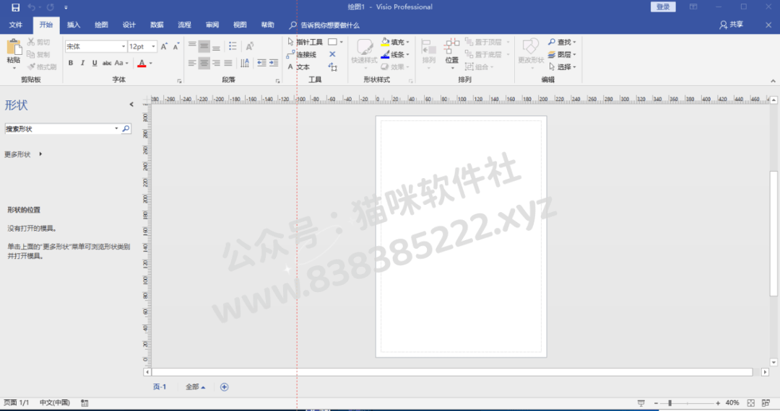Click the decrease indent icon
Image resolution: width=780 pixels, height=411 pixels.
(261, 63)
